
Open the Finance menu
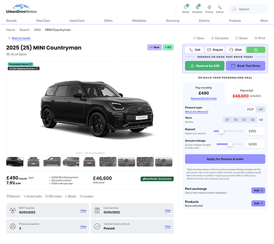[235, 21]
